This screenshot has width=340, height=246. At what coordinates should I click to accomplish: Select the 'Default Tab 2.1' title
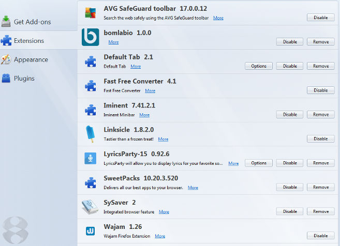click(128, 57)
